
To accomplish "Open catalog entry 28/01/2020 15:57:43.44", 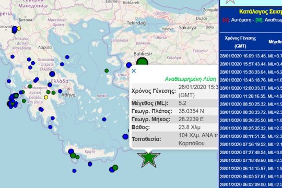I will coord(251,64).
